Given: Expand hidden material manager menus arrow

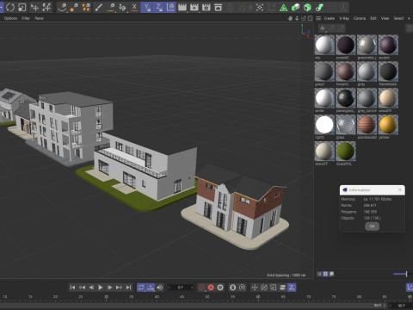Looking at the screenshot, I should click(409, 18).
